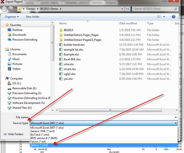Click the OS (C:) drive icon
This screenshot has height=153, width=184.
[9, 84]
